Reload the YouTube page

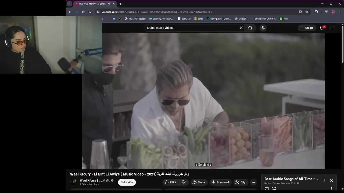coord(83,12)
